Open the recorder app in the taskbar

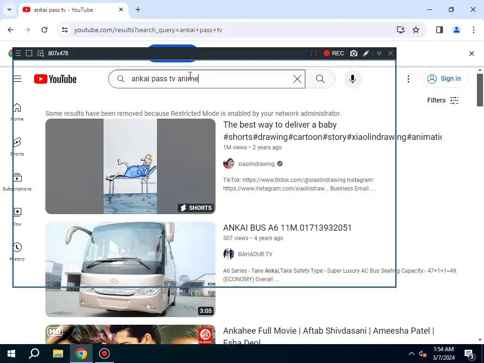104,354
